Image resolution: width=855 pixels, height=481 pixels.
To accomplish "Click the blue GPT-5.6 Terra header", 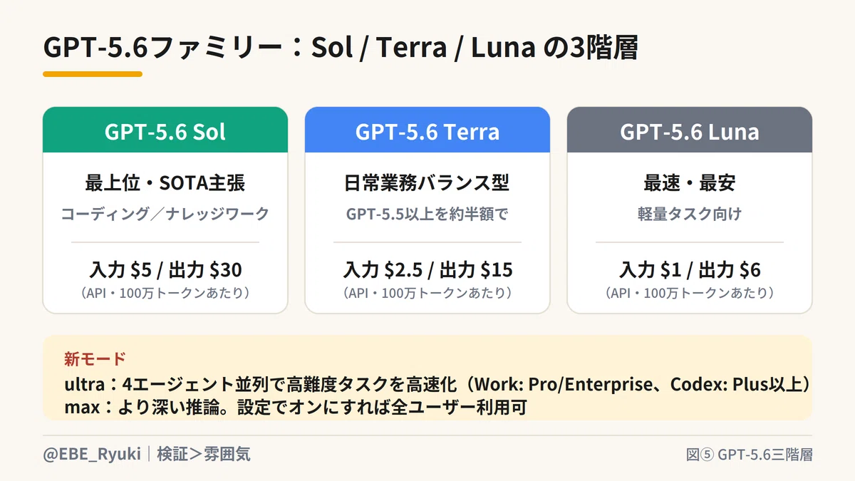I will click(427, 130).
